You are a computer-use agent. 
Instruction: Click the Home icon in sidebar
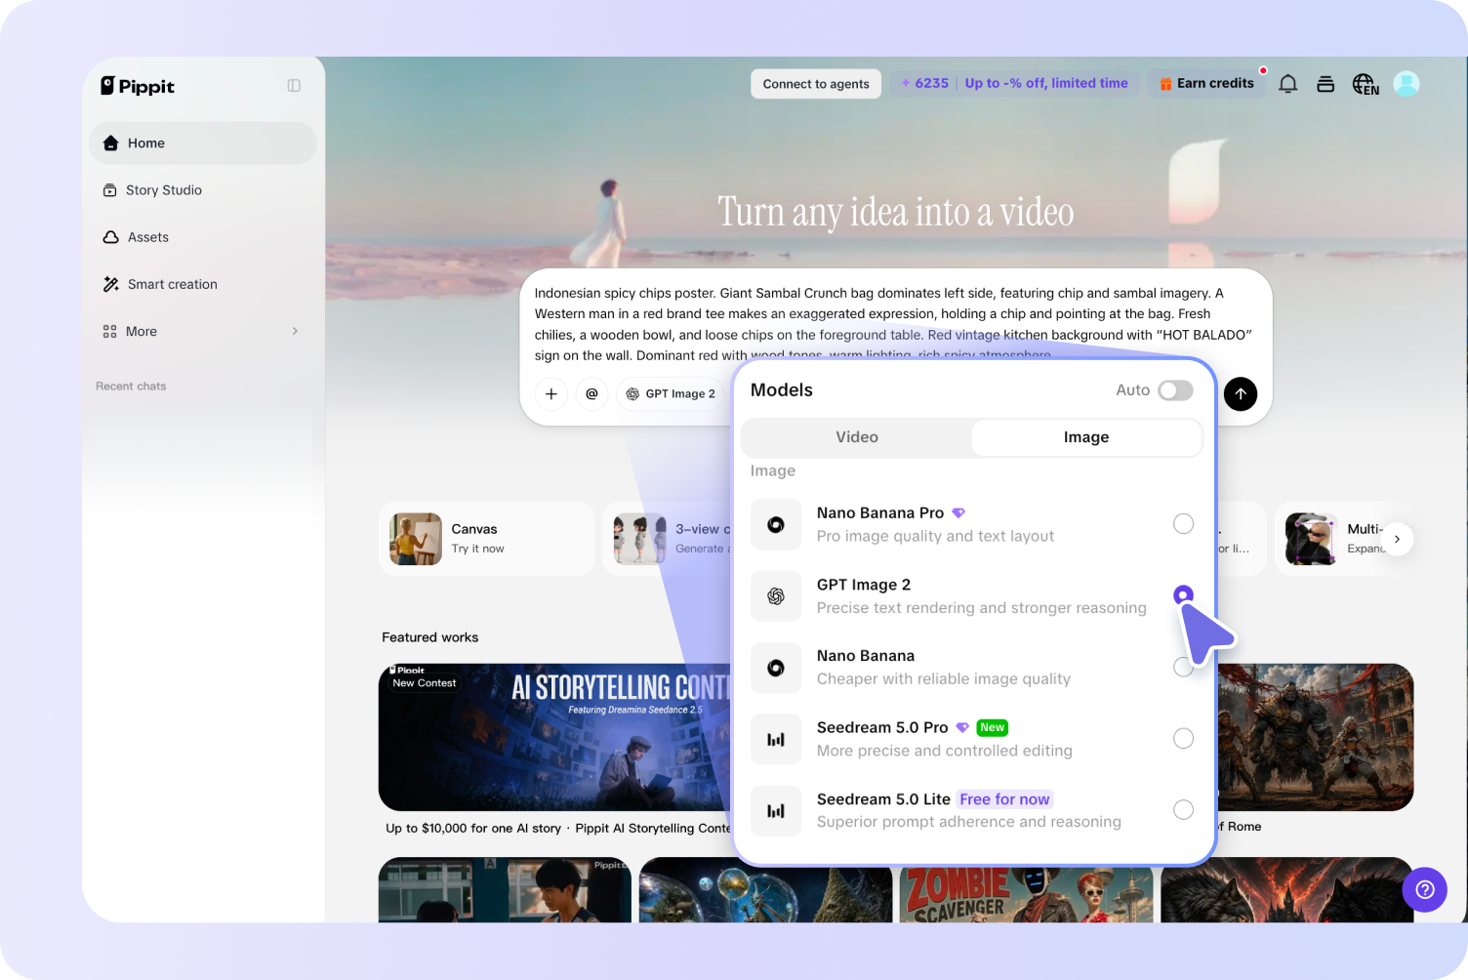click(110, 143)
